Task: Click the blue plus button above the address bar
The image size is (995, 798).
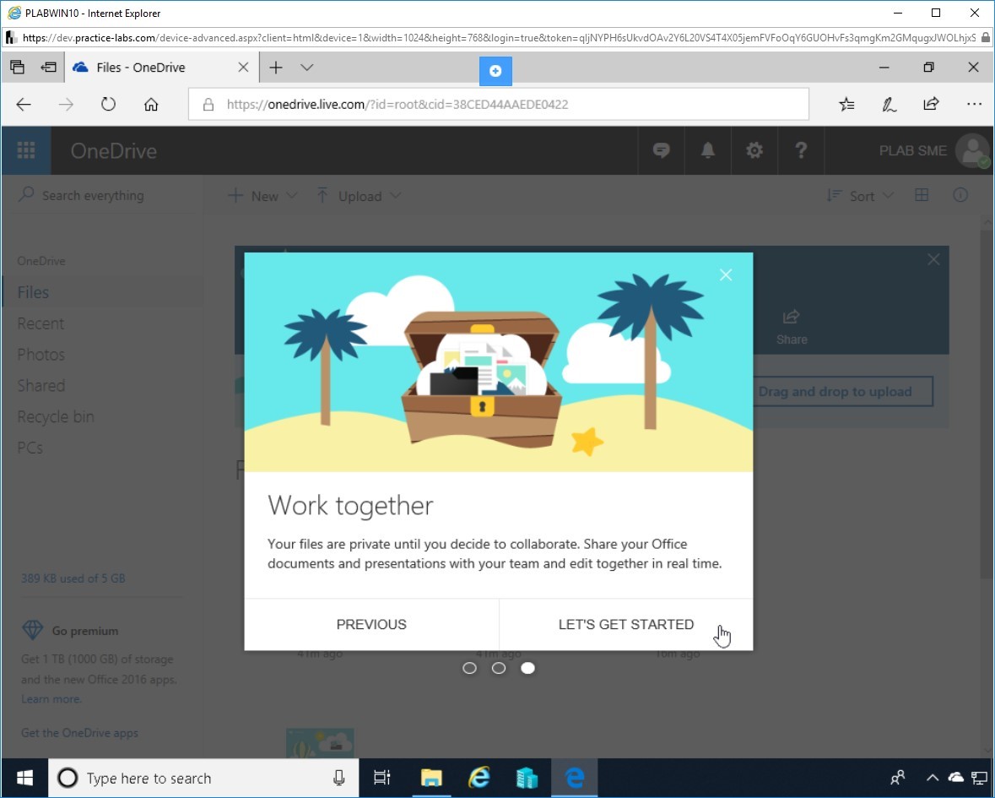Action: pyautogui.click(x=495, y=71)
